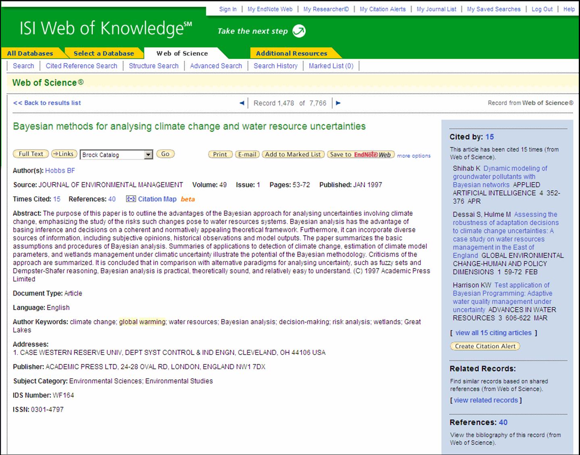Click the References 40 link beside Times Cited
The image size is (580, 455).
(112, 199)
